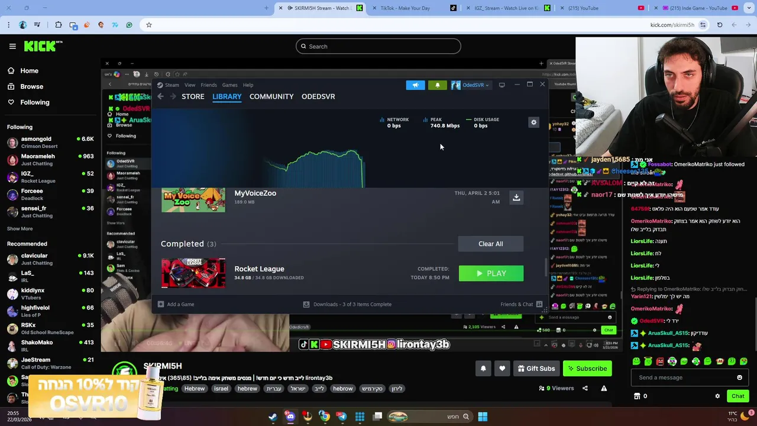Open Steam downloads settings gear

pos(533,122)
